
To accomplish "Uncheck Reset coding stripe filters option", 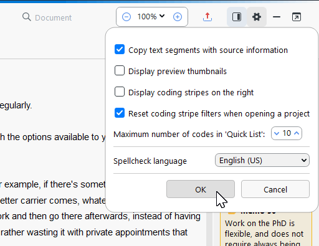I will 120,113.
